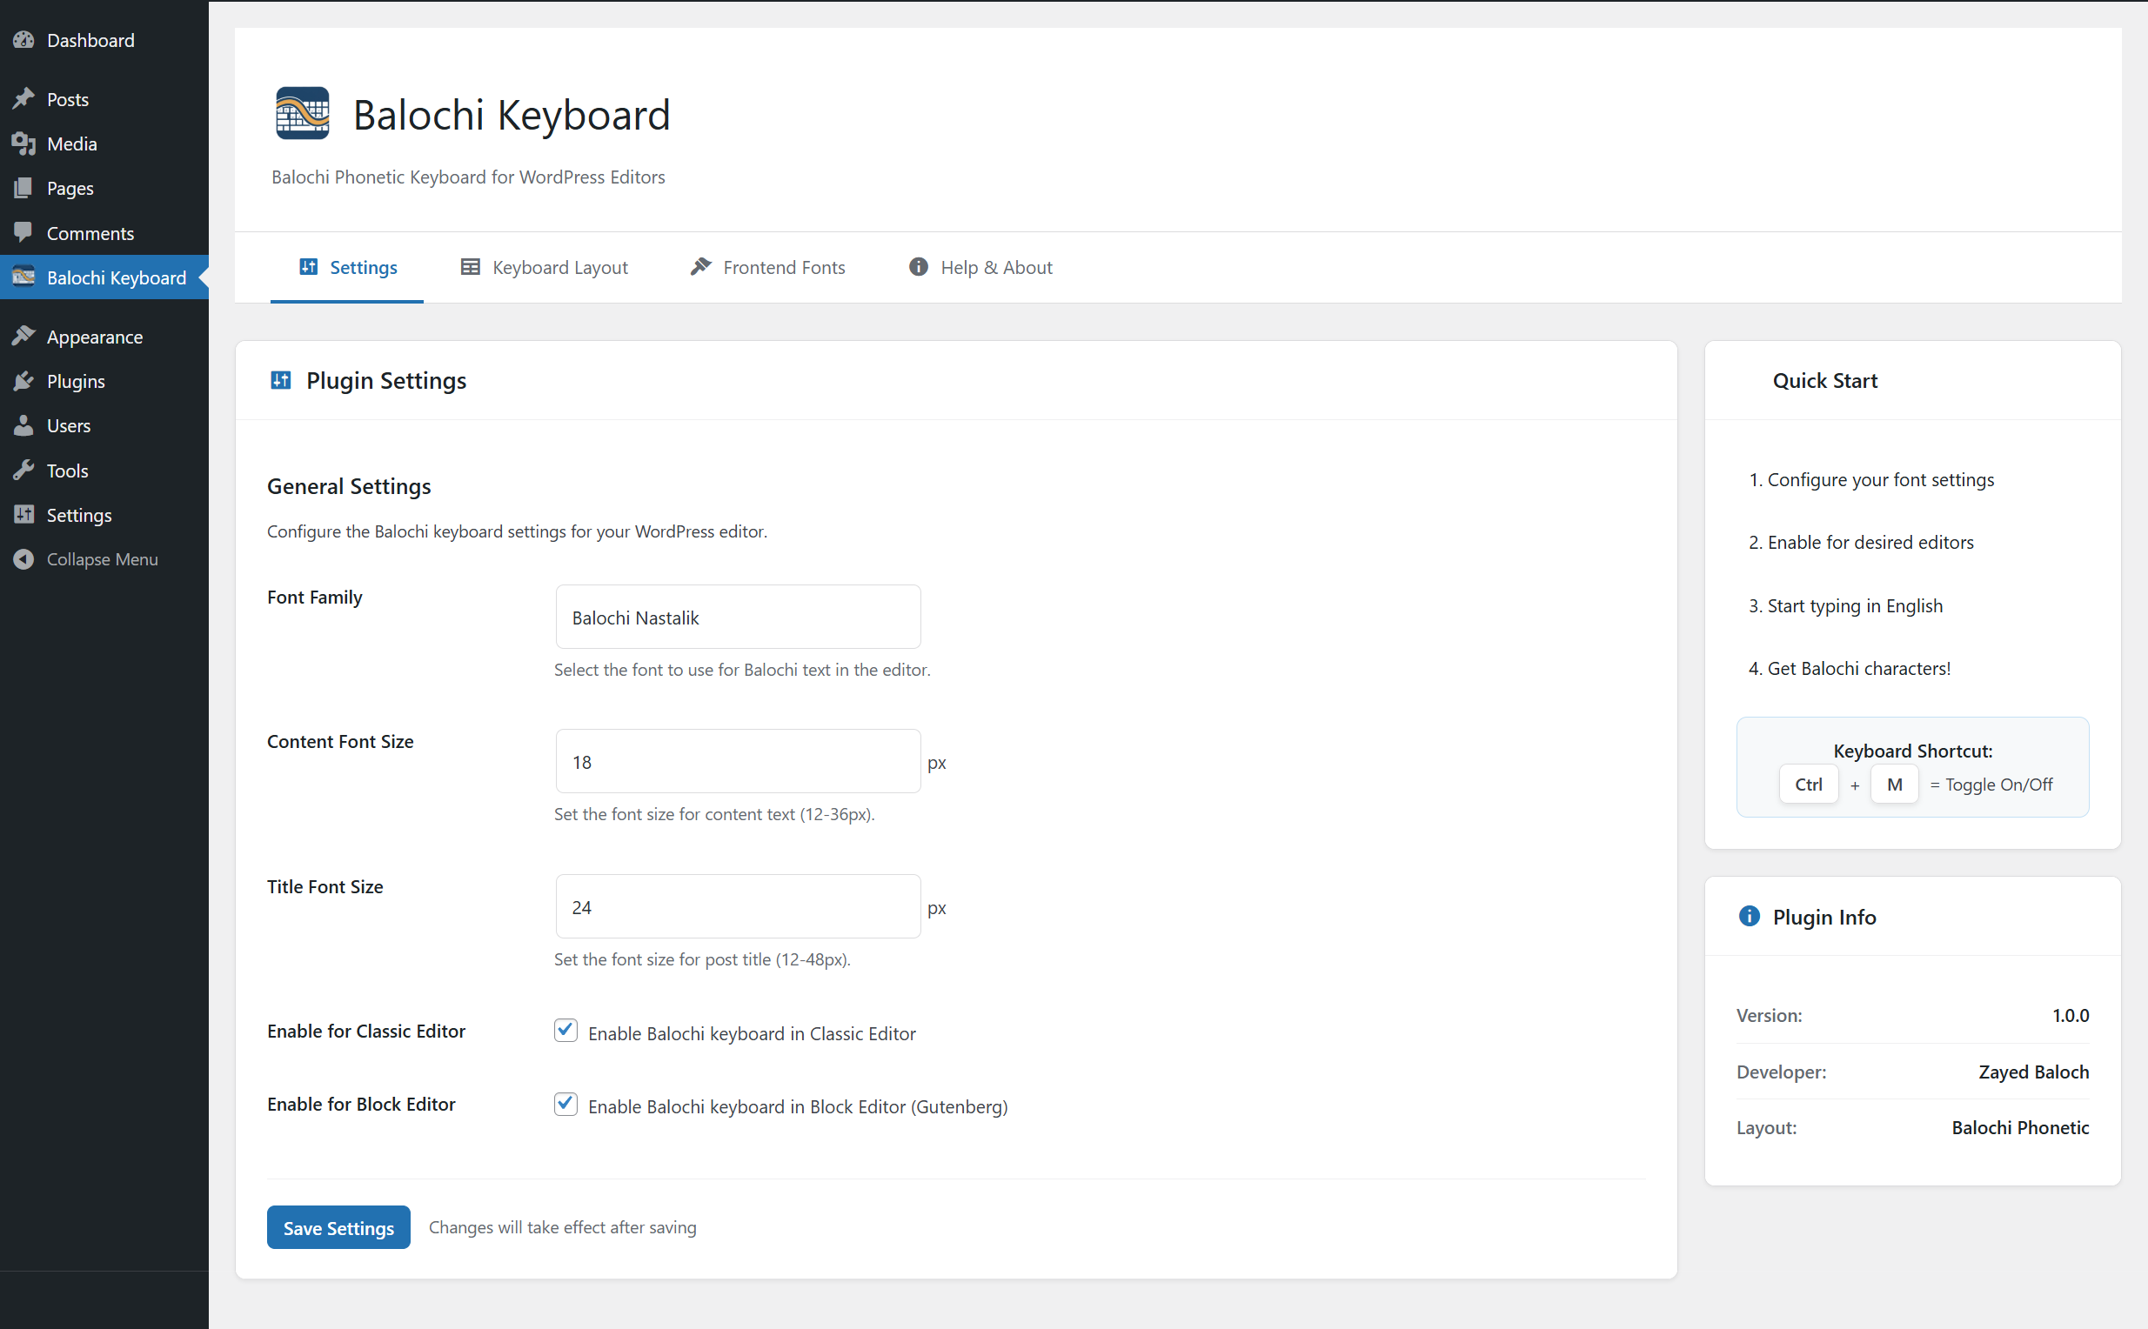Click the General Settings heading
The width and height of the screenshot is (2148, 1329).
(x=349, y=486)
